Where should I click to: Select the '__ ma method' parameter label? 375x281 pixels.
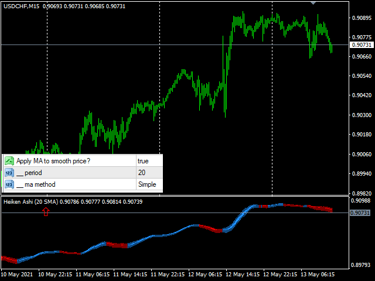point(36,185)
